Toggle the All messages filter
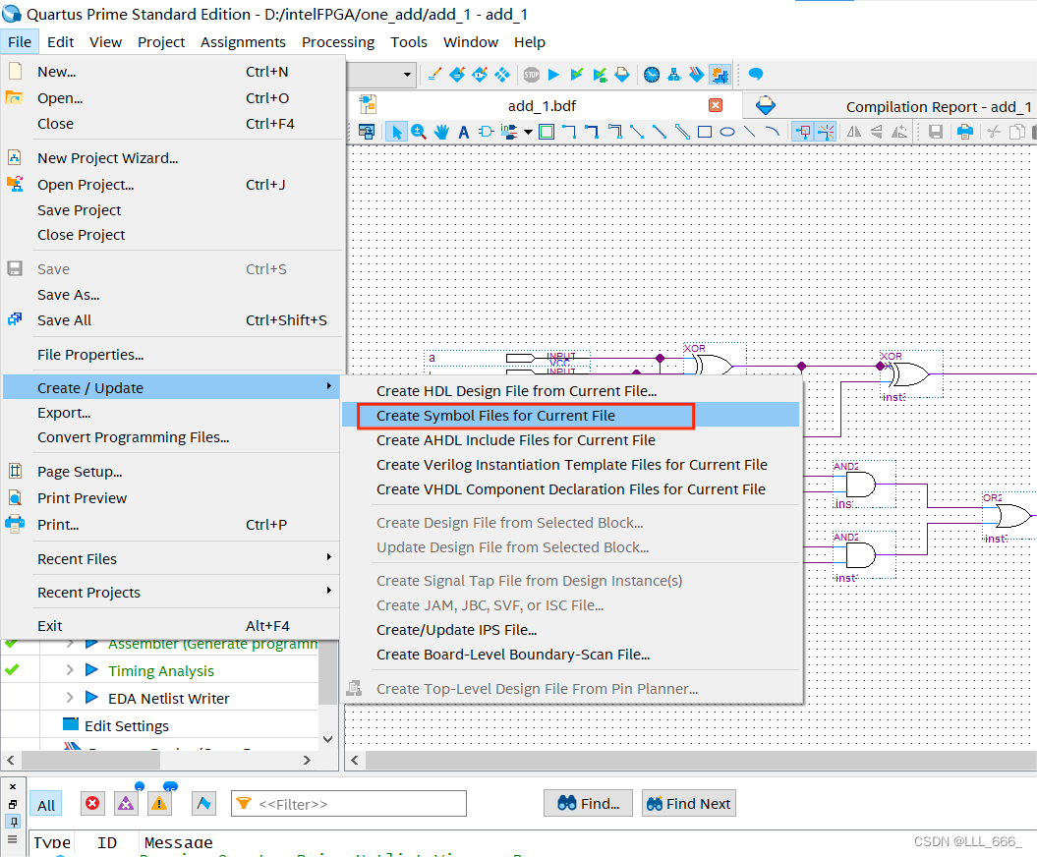This screenshot has height=857, width=1037. click(46, 805)
